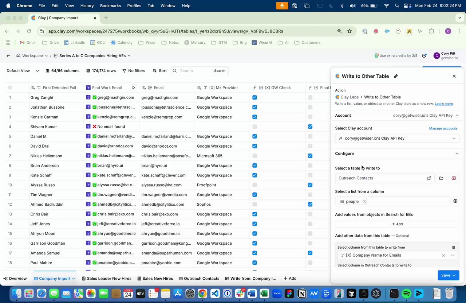Viewport: 466px width, 303px height.
Task: Open Slack from the Dock
Action: (240, 293)
